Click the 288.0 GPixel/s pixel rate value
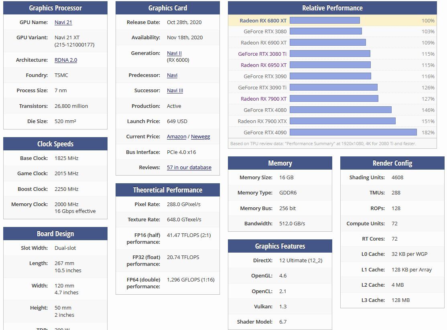 point(184,204)
